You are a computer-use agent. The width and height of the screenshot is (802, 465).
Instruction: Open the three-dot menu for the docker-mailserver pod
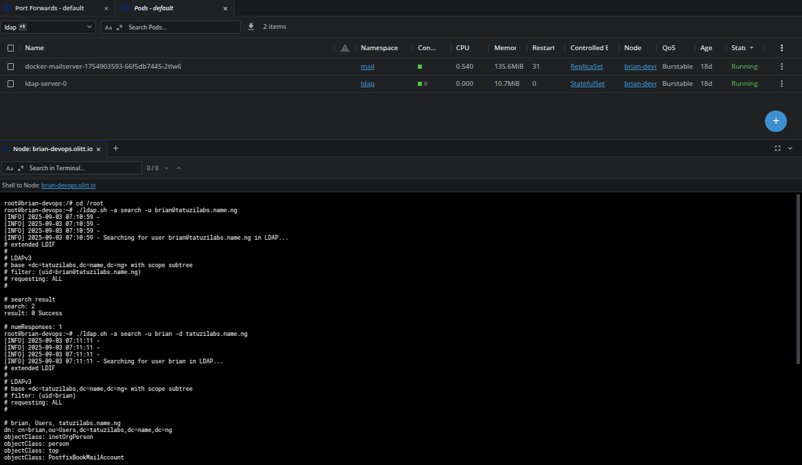click(781, 67)
